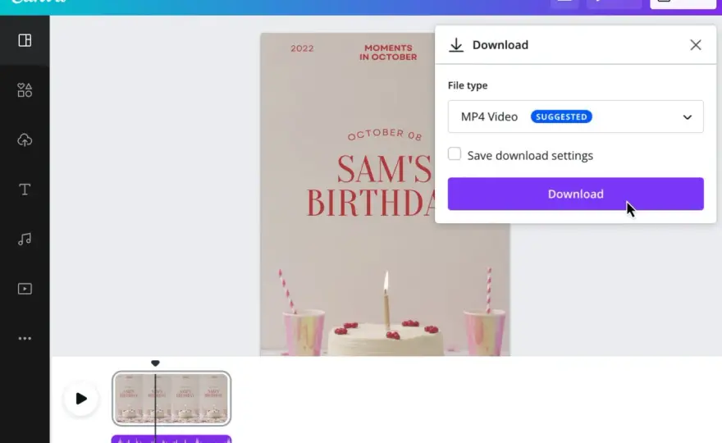Open the Videos panel icon
The width and height of the screenshot is (722, 443).
[25, 289]
